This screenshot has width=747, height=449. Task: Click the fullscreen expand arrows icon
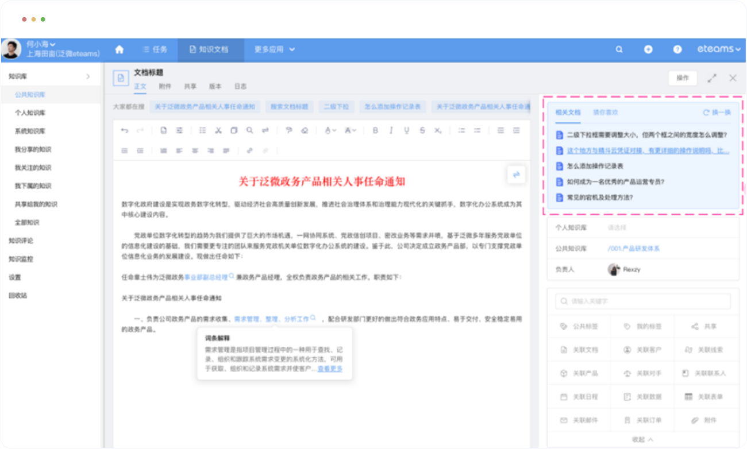point(712,78)
